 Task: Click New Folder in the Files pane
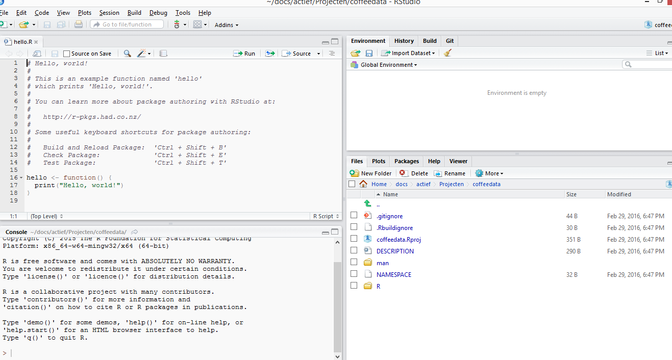(x=370, y=173)
